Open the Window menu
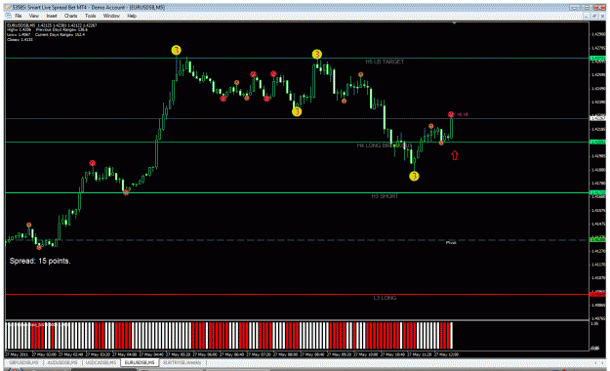The height and width of the screenshot is (371, 610). [111, 16]
